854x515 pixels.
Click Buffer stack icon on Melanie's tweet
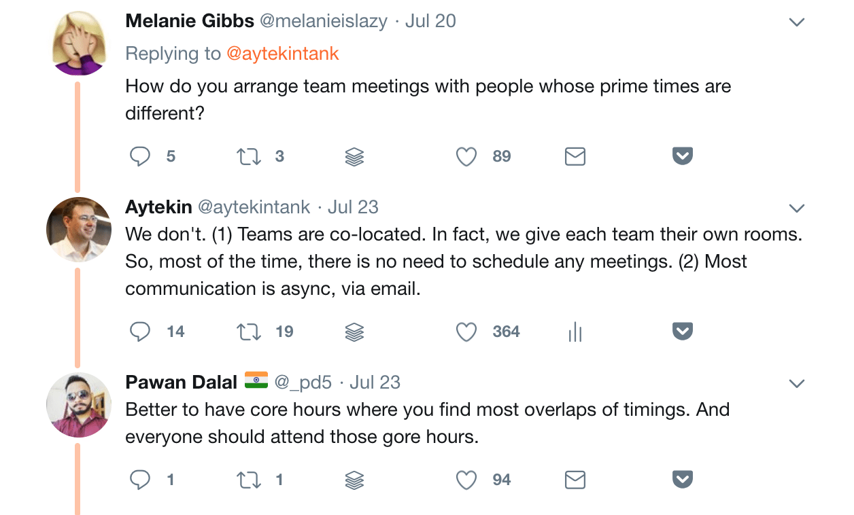pos(354,157)
